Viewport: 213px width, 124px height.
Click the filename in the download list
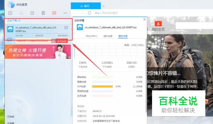(x=36, y=29)
